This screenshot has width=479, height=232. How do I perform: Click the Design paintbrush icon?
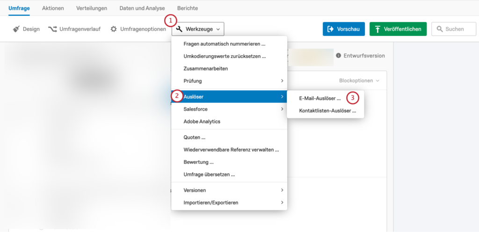(x=16, y=29)
